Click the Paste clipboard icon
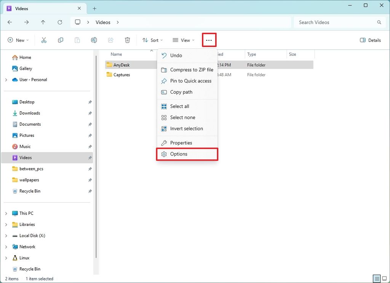 coord(77,40)
